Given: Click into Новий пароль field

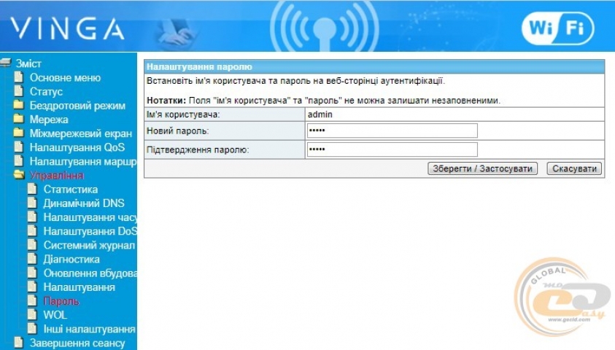Looking at the screenshot, I should pos(392,131).
